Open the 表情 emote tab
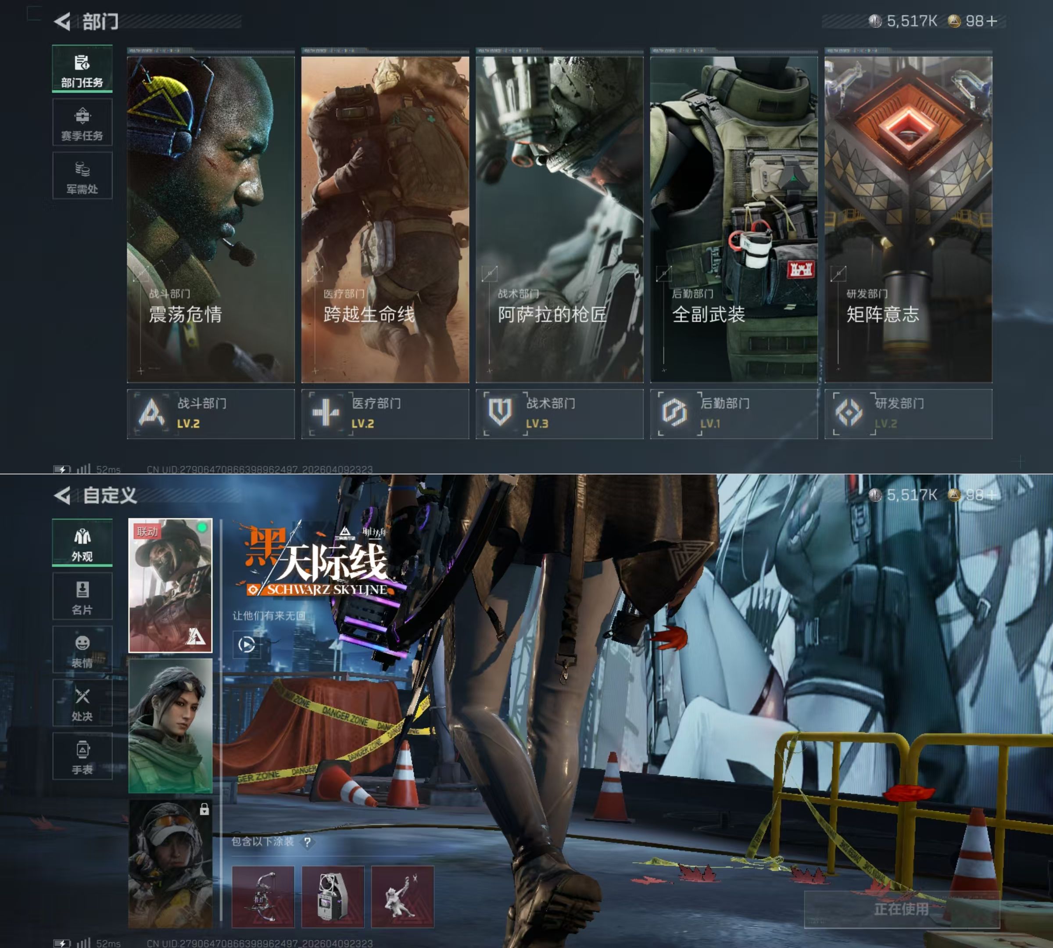Image resolution: width=1053 pixels, height=948 pixels. pos(82,650)
